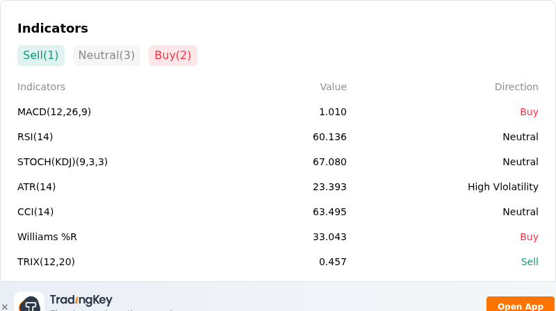This screenshot has width=556, height=311.
Task: Select the STOCH(KDJ)(9,3,3) indicator row
Action: point(277,162)
